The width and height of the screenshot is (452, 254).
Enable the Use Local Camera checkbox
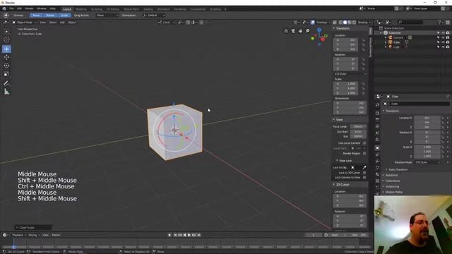click(364, 143)
